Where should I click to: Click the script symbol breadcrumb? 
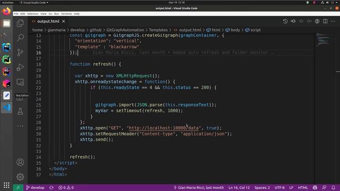(253, 30)
